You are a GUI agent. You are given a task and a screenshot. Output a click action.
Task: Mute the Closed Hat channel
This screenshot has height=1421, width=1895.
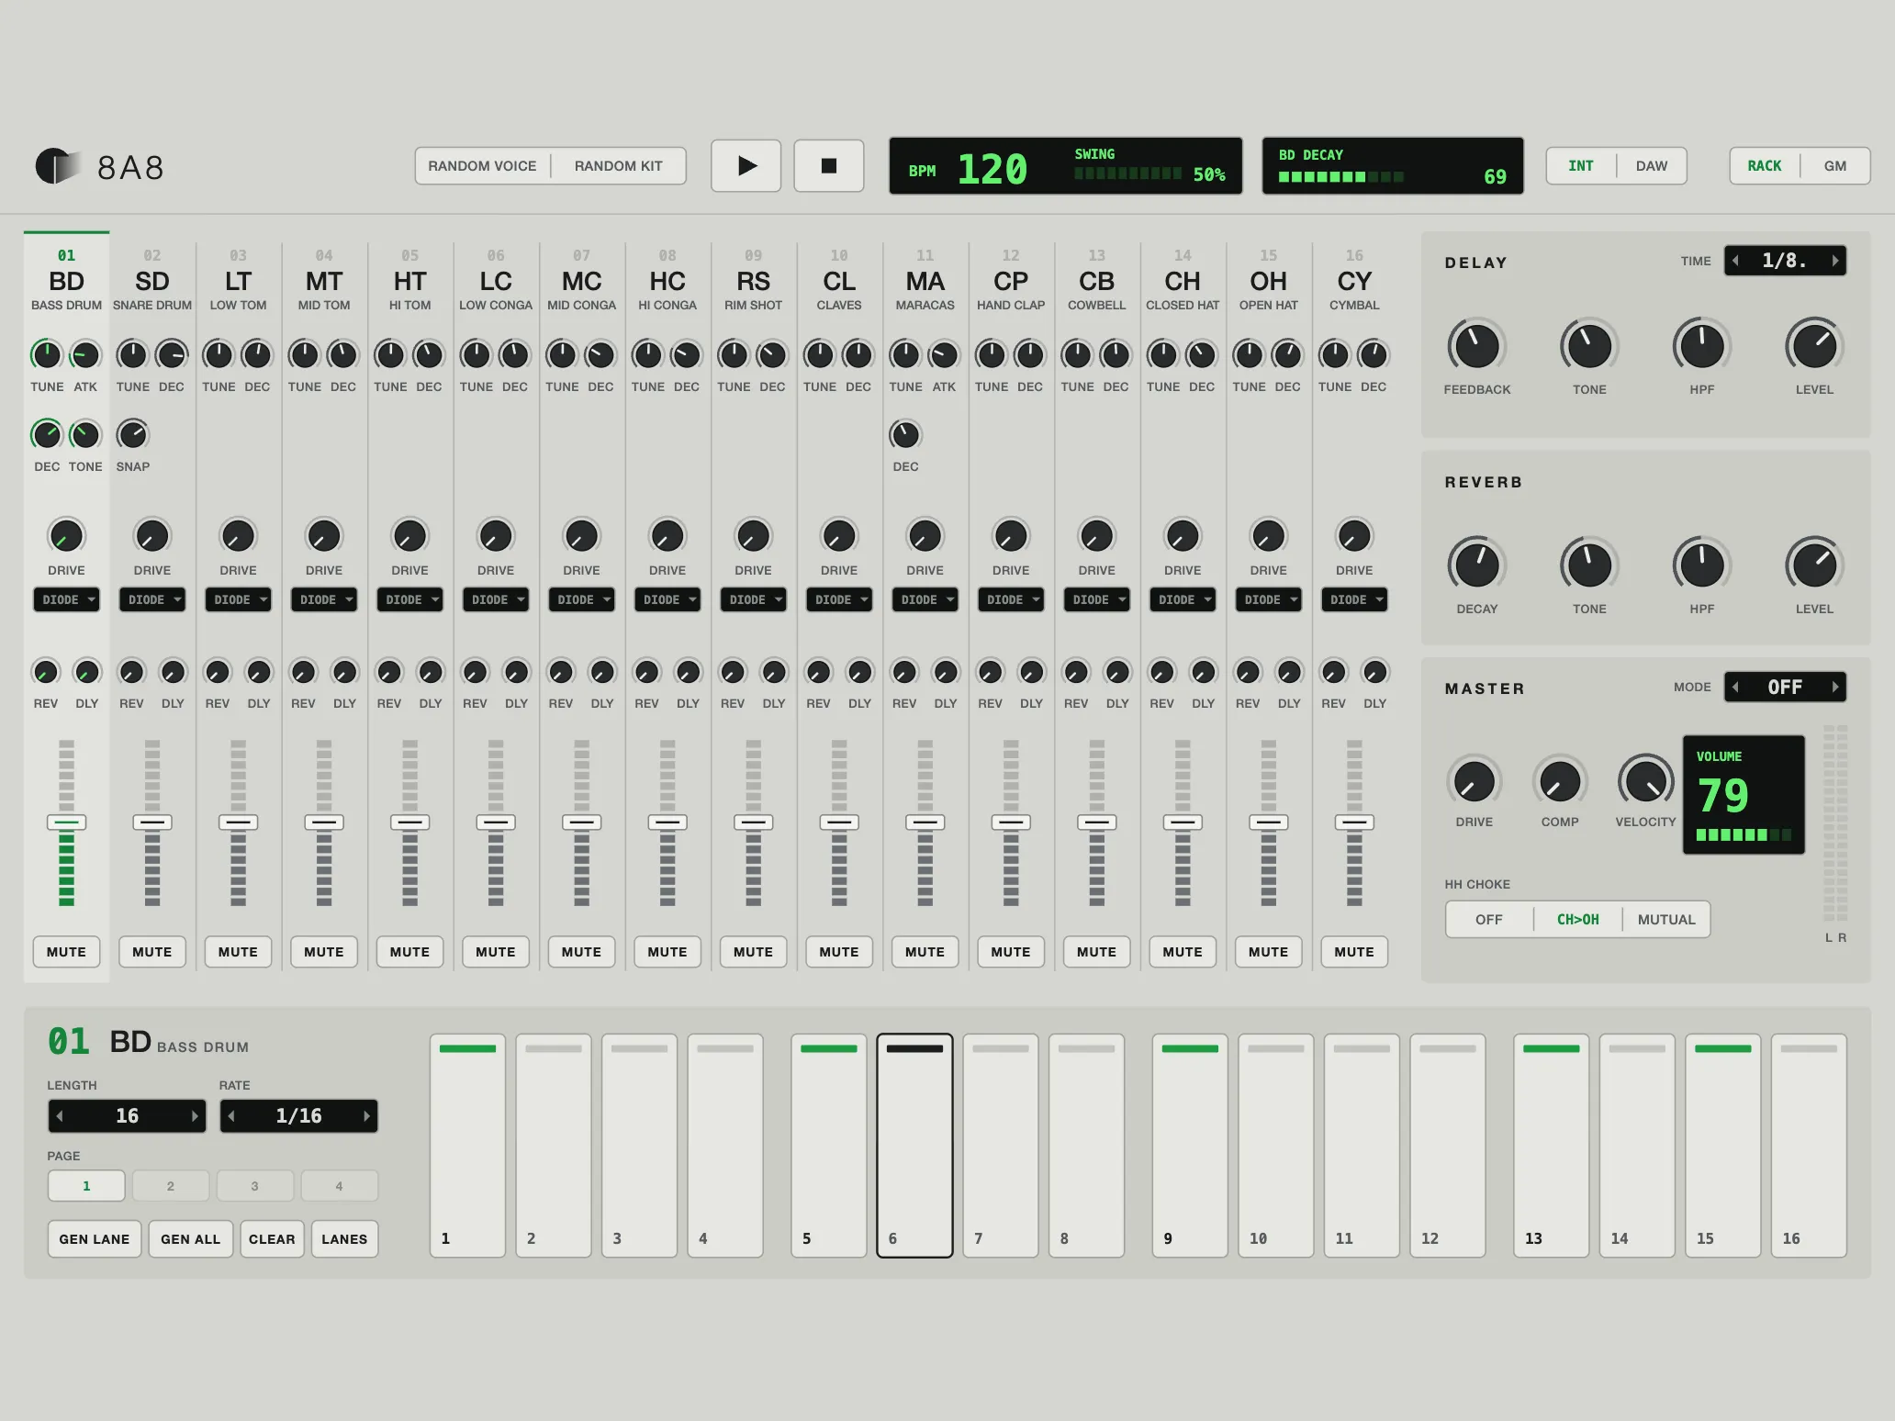pos(1183,952)
